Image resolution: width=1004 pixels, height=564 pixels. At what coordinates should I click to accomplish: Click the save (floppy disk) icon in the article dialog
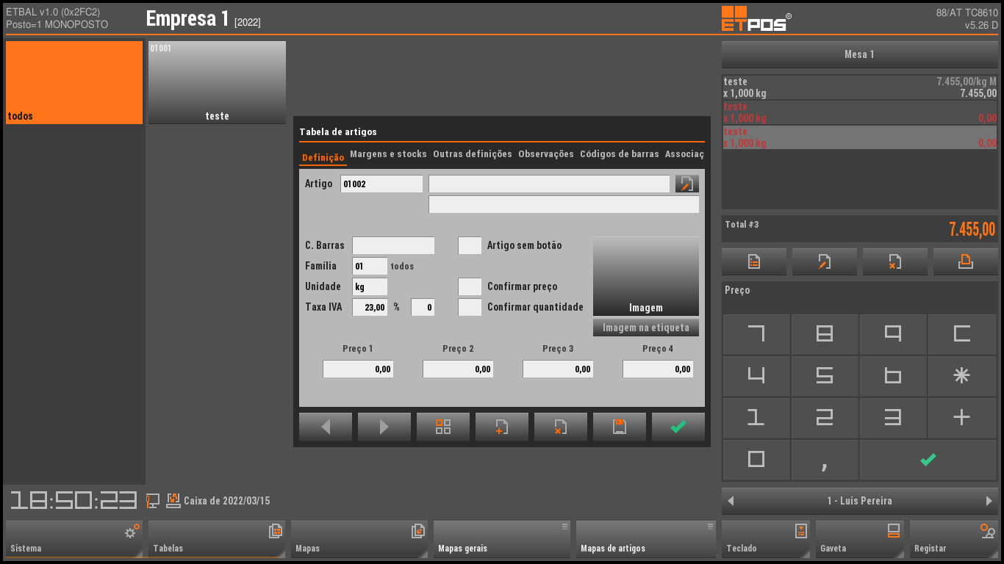tap(619, 427)
